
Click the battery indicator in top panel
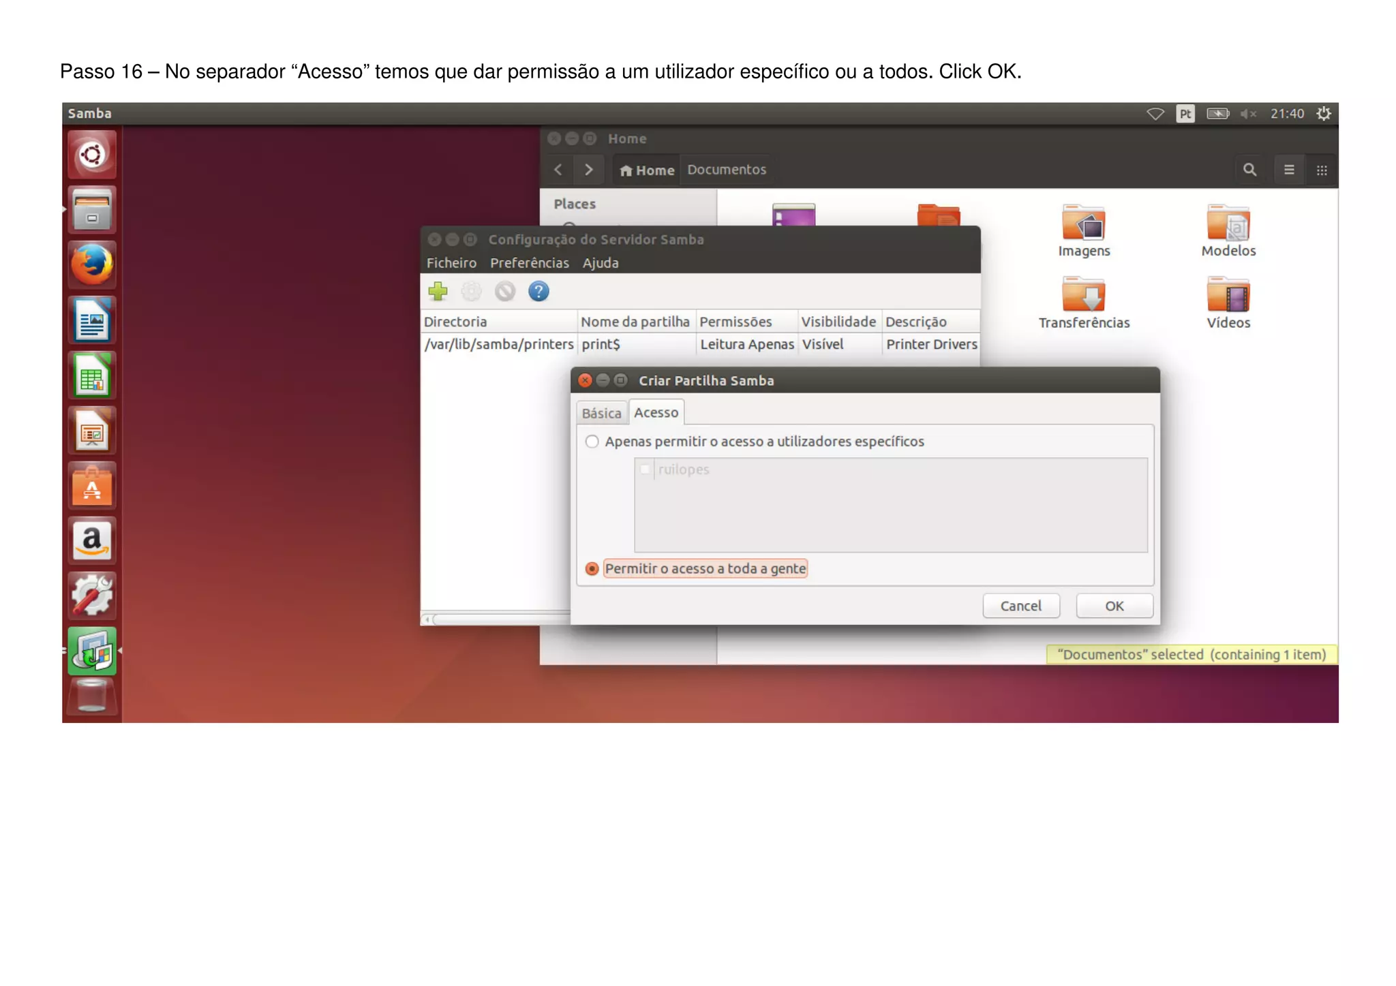[x=1217, y=114]
